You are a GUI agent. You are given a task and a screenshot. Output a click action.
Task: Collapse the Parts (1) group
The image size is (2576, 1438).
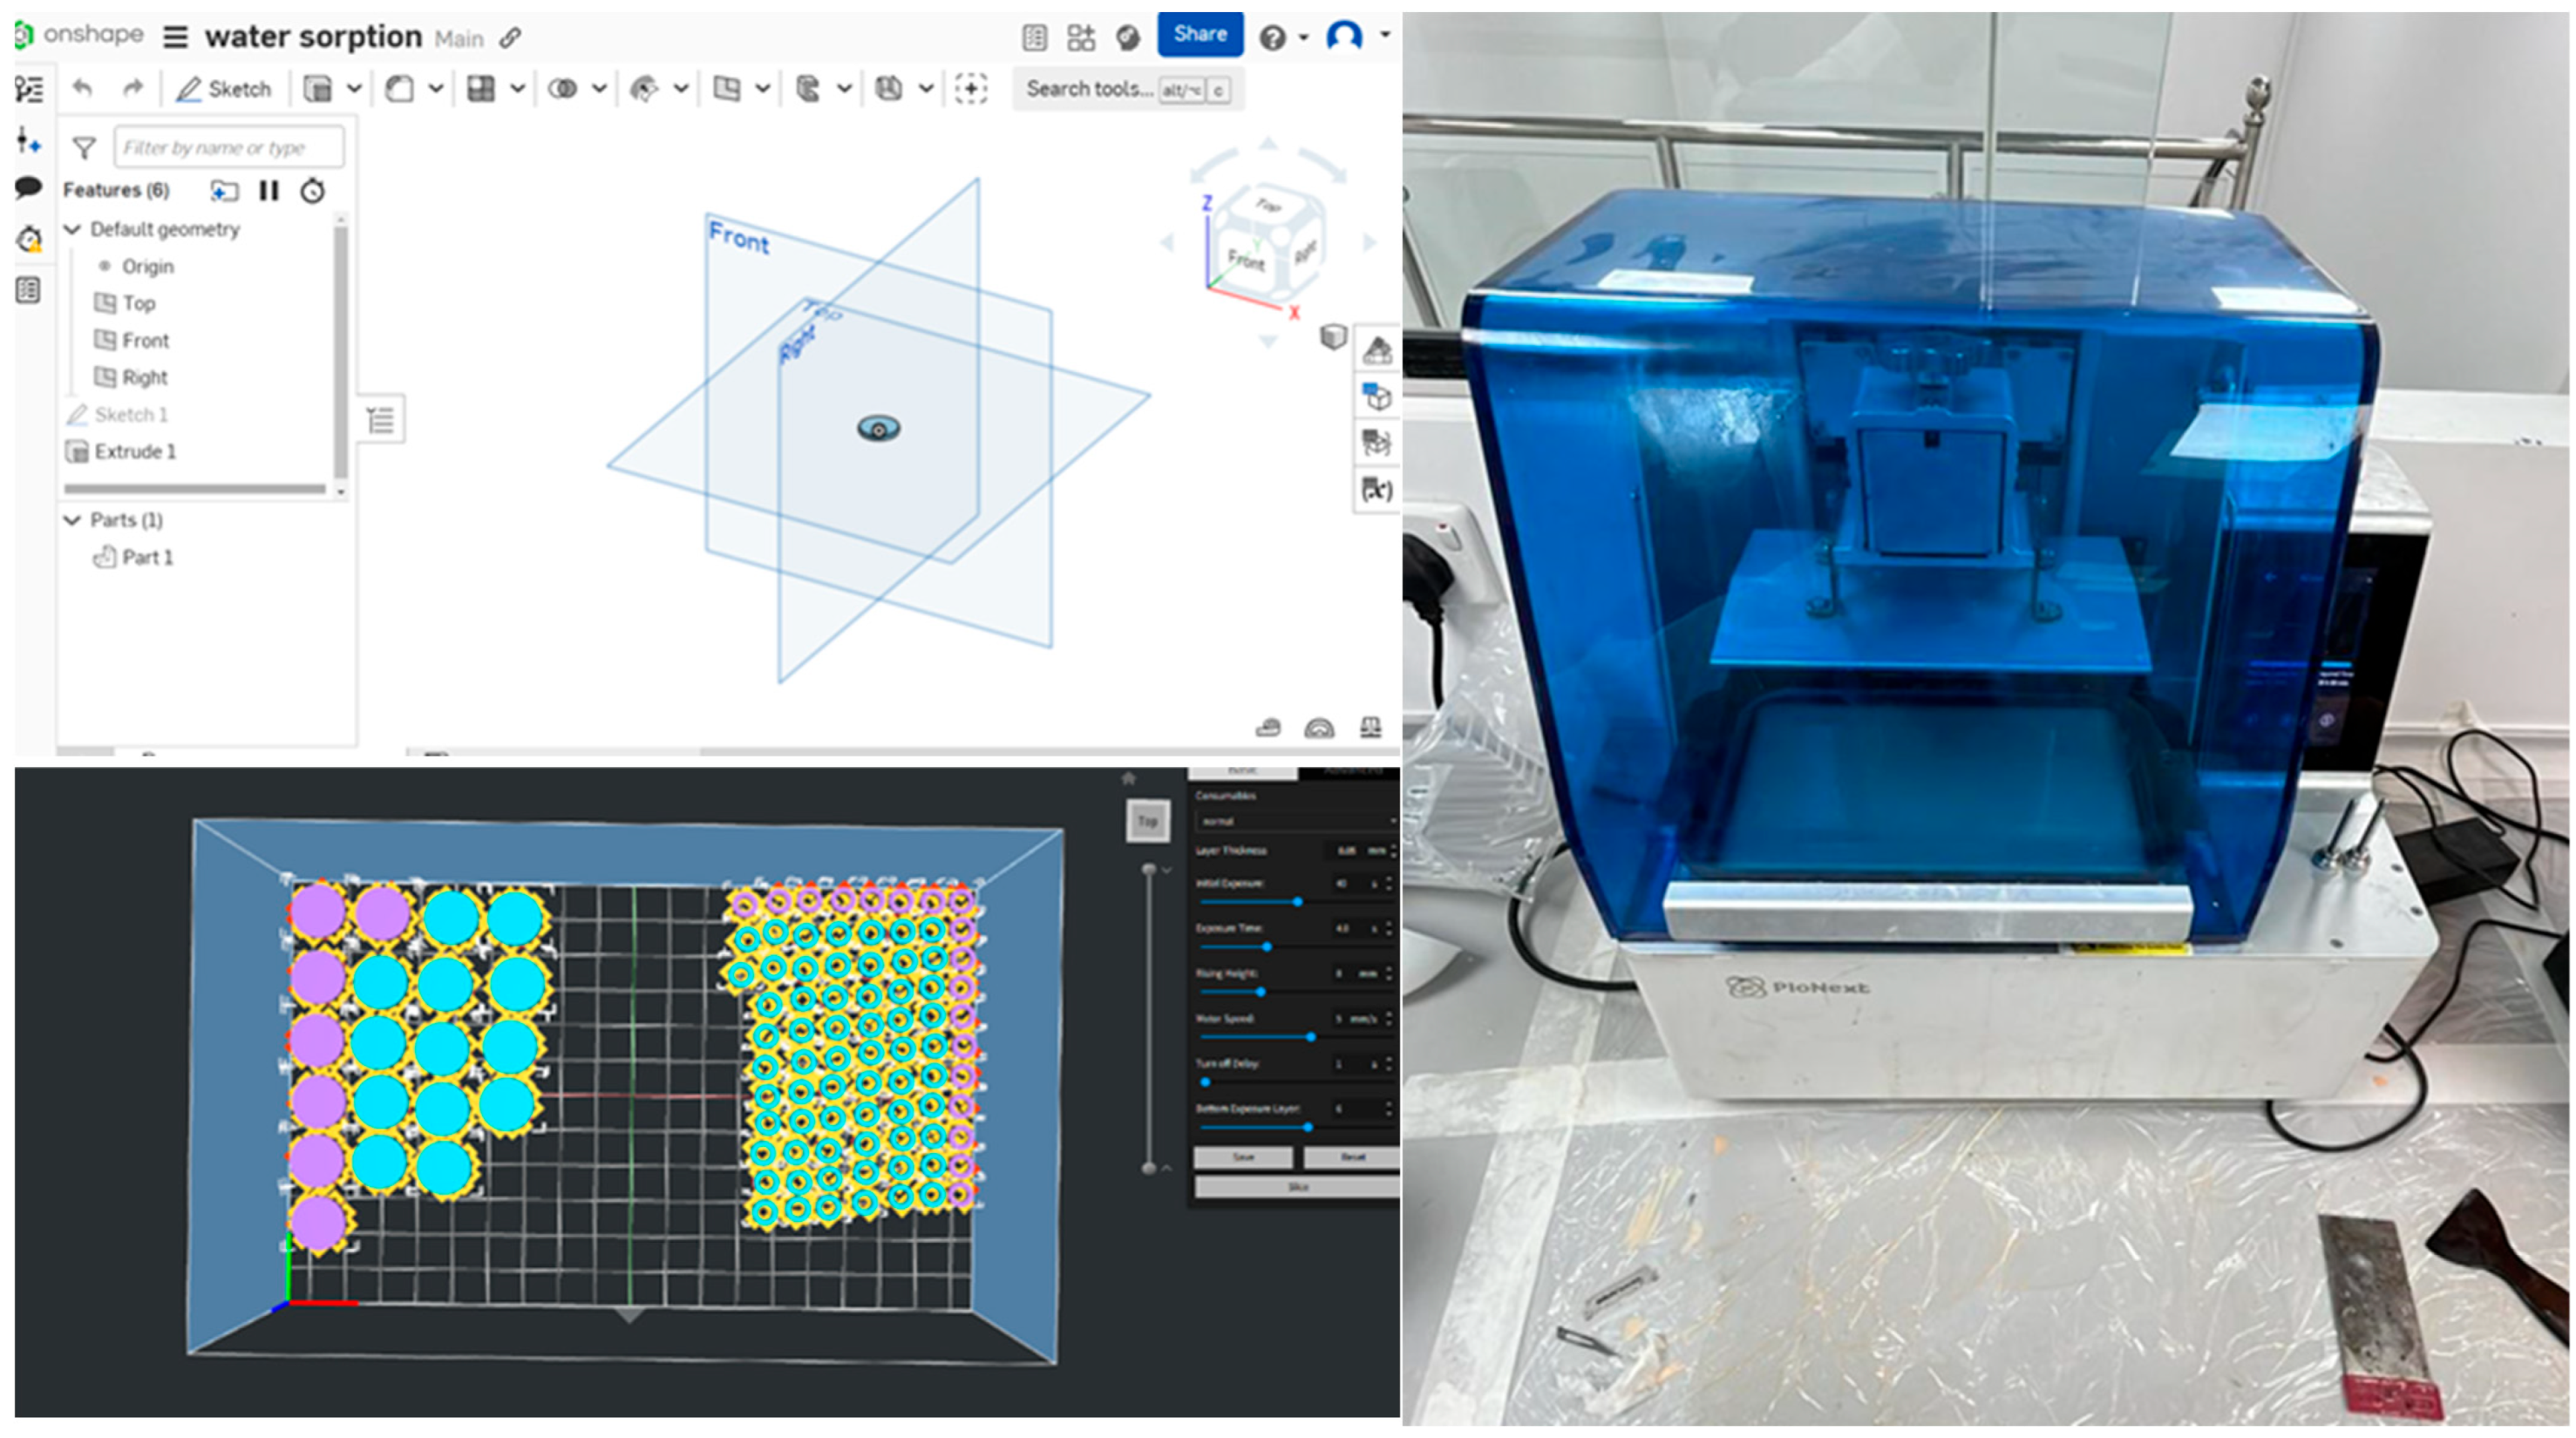(x=72, y=520)
